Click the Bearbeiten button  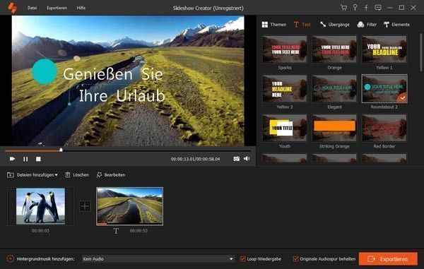coord(111,175)
